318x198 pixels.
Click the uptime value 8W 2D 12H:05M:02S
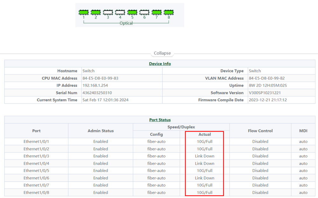268,85
